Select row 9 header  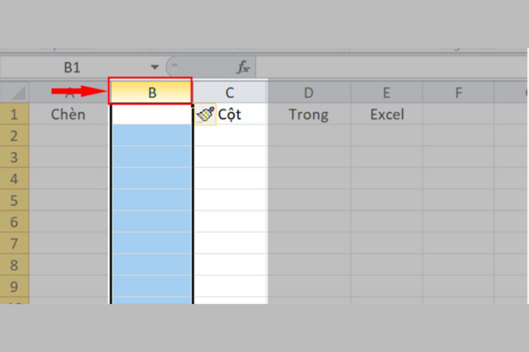14,287
